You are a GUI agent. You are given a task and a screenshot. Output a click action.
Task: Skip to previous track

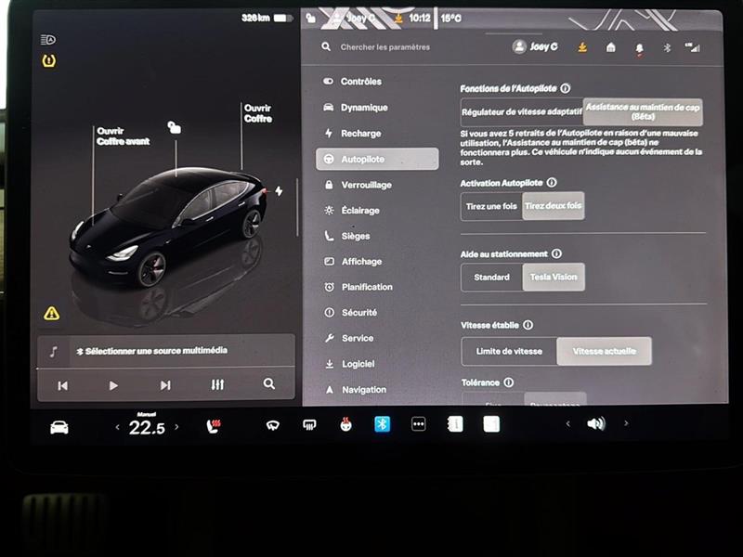coord(62,385)
